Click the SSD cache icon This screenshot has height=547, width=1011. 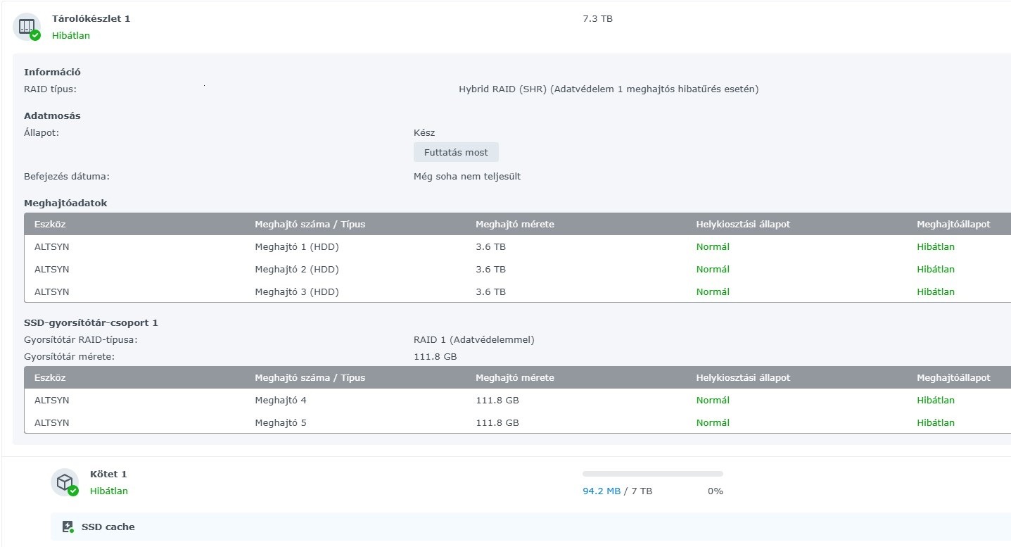tap(68, 527)
